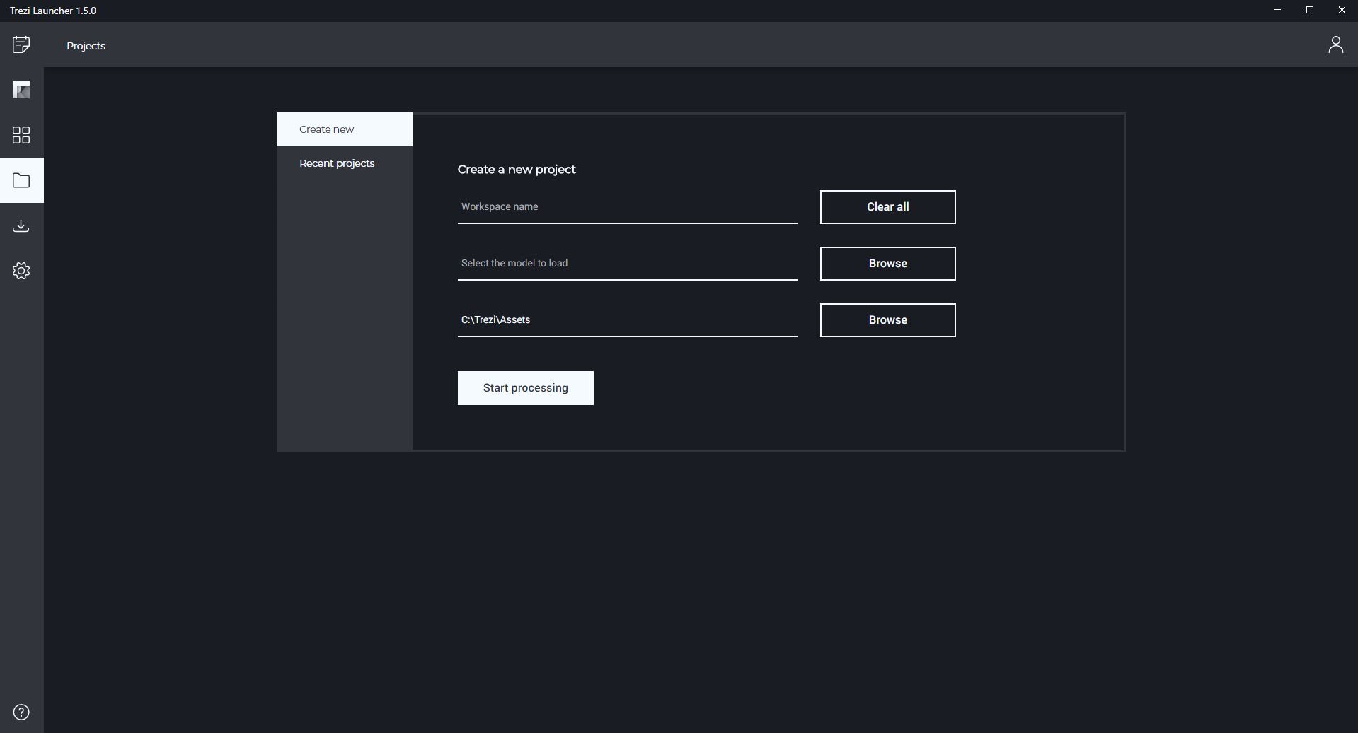Click the Projects header title
This screenshot has height=733, width=1358.
click(x=86, y=46)
